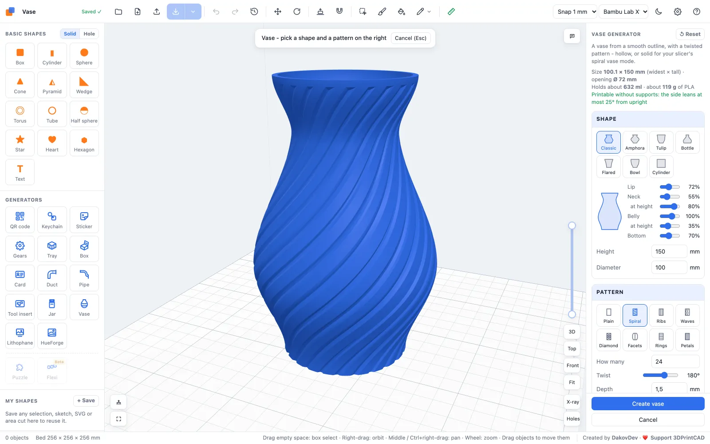Viewport: 710px width, 444px height.
Task: Select the move arrows tool
Action: [278, 12]
